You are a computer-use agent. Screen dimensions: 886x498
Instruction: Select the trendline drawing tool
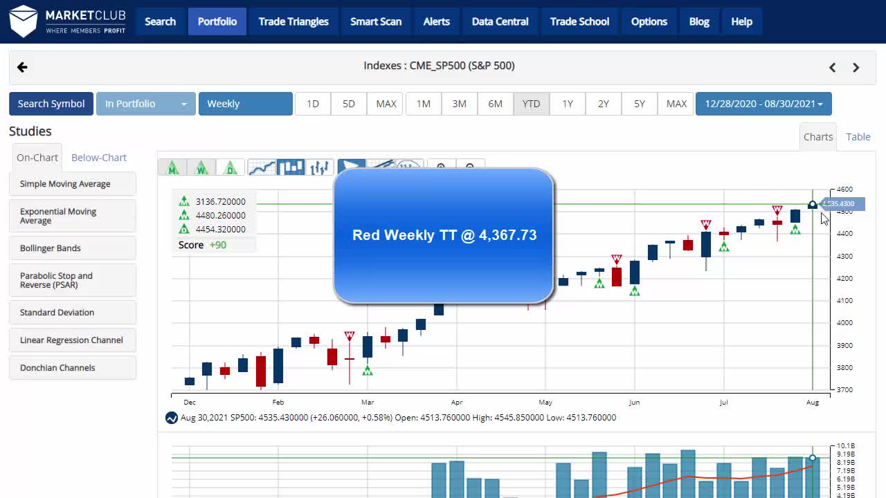pyautogui.click(x=380, y=165)
